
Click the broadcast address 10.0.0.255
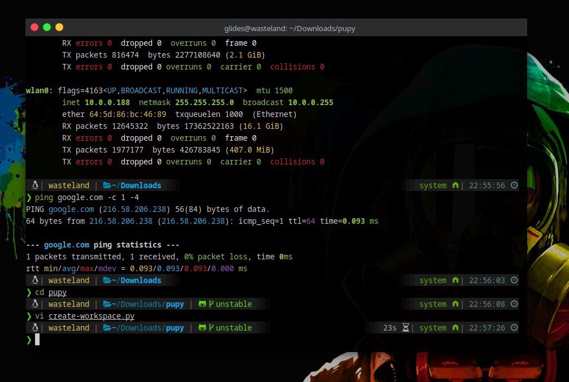tap(311, 102)
